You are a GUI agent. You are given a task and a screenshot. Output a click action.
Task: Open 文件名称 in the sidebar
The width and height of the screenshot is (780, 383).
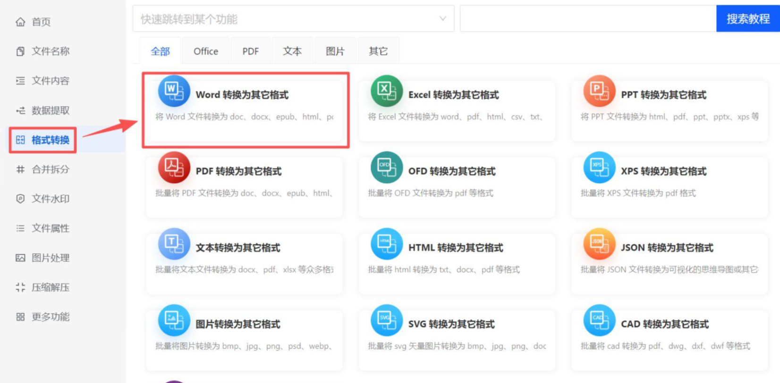click(x=51, y=51)
